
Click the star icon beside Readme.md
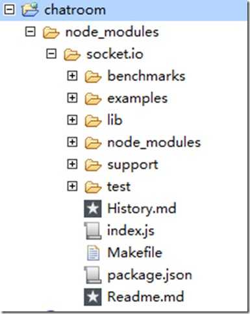93,297
